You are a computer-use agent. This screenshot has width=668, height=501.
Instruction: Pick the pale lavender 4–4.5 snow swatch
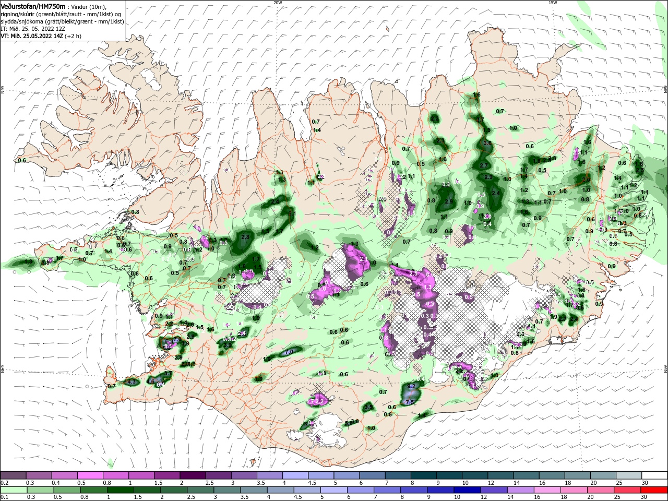[295, 475]
